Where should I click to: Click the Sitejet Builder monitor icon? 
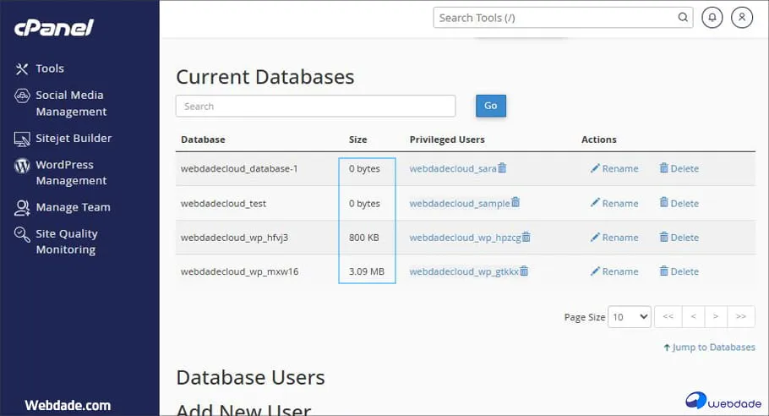point(22,140)
